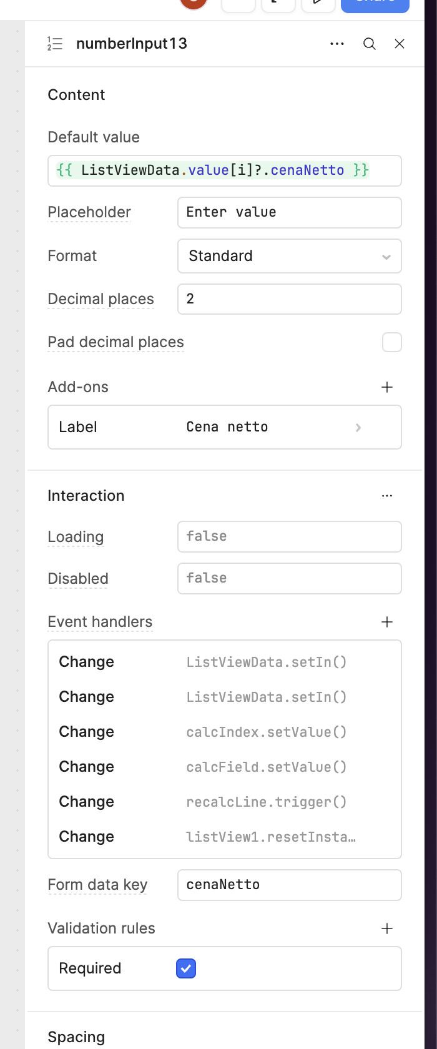Screen dimensions: 437x1049
Task: Open the calcIndex.setValue() Change handler
Action: (225, 732)
